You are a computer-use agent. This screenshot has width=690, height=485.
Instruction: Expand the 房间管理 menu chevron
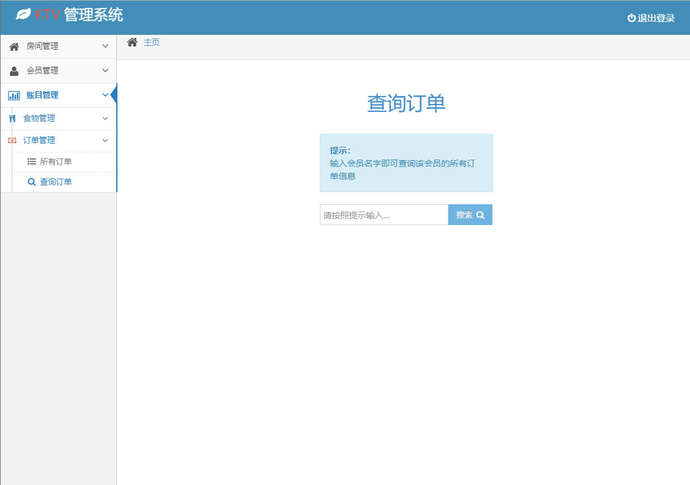tap(105, 46)
